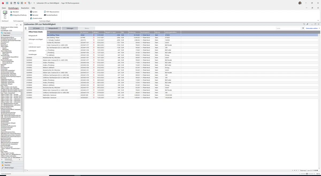This screenshot has height=176, width=321.
Task: Open the hamburger context menu icon
Action: pos(26,28)
